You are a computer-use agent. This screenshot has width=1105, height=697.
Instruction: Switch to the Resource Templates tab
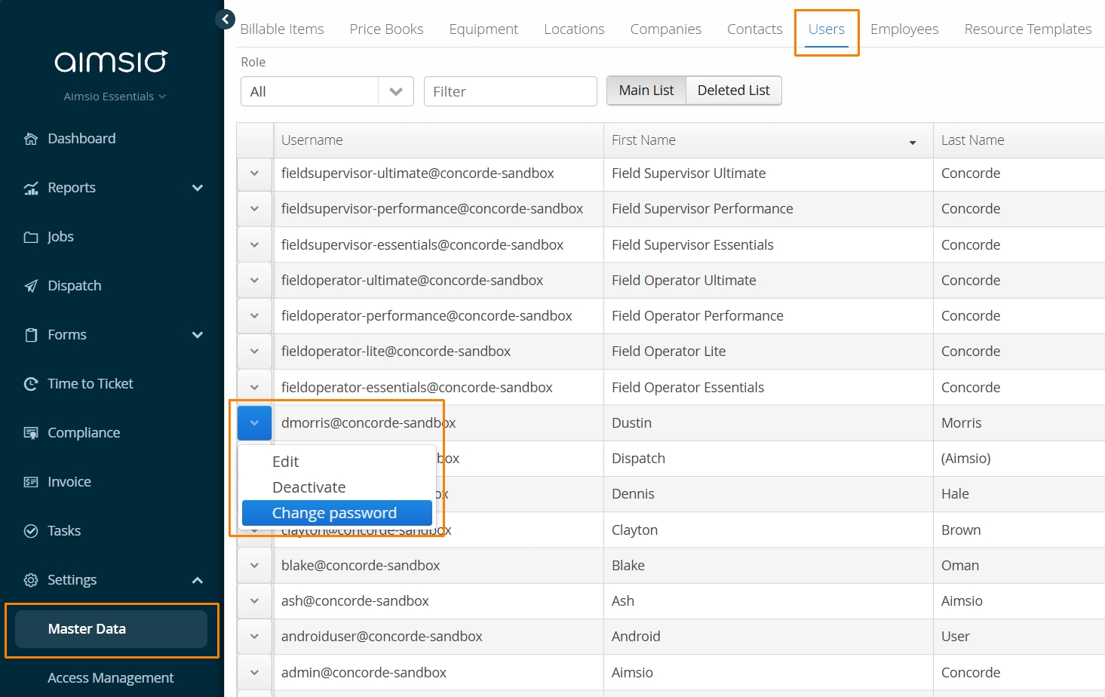[x=1027, y=29]
